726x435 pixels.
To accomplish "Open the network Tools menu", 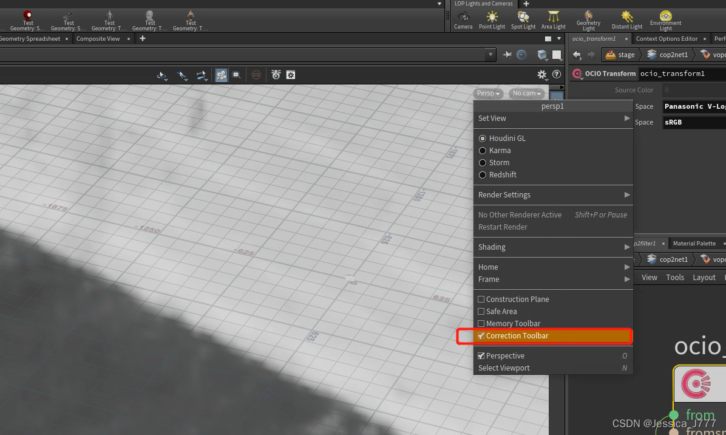I will (x=674, y=278).
